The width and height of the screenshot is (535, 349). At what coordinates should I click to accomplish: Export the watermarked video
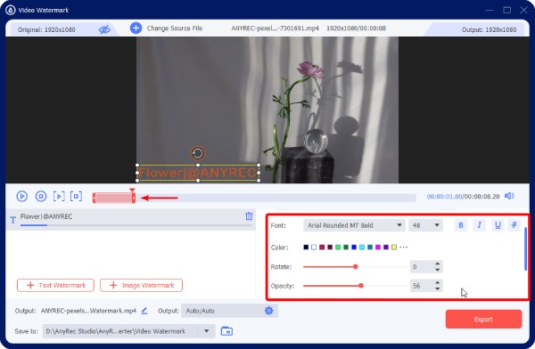483,319
